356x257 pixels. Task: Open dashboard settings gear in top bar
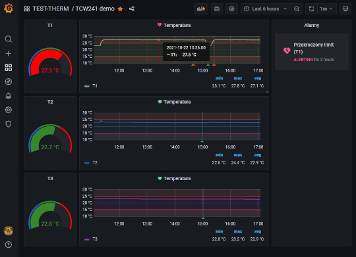(231, 9)
